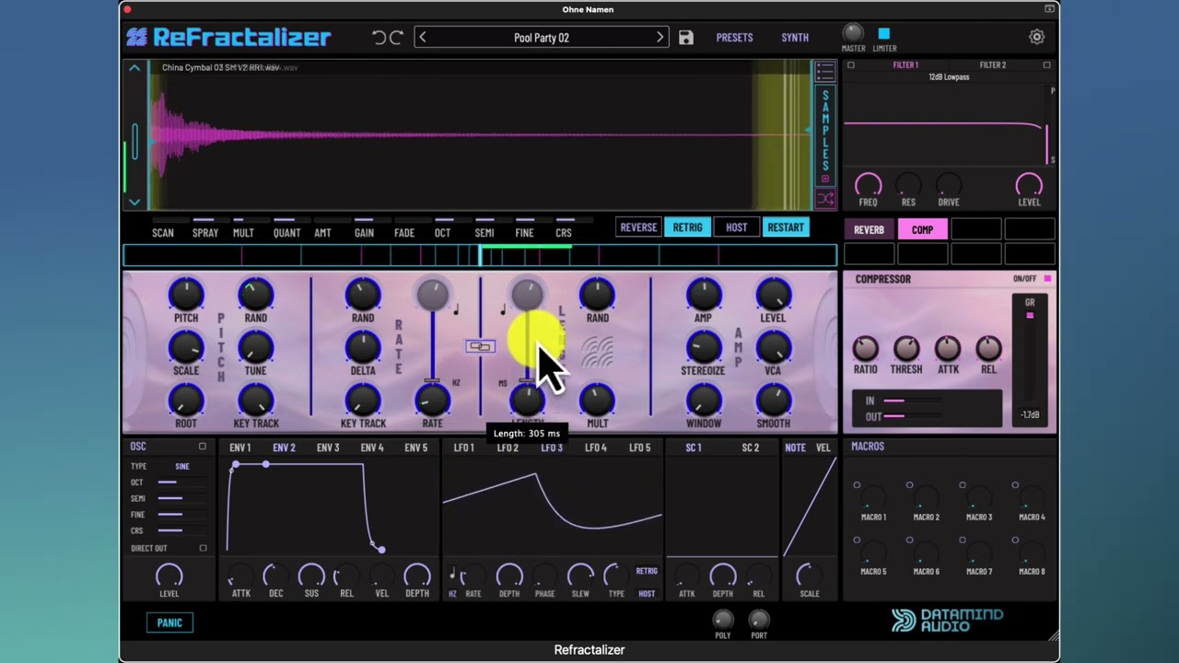The image size is (1179, 663).
Task: Click the LFO RETRIG button
Action: [647, 571]
